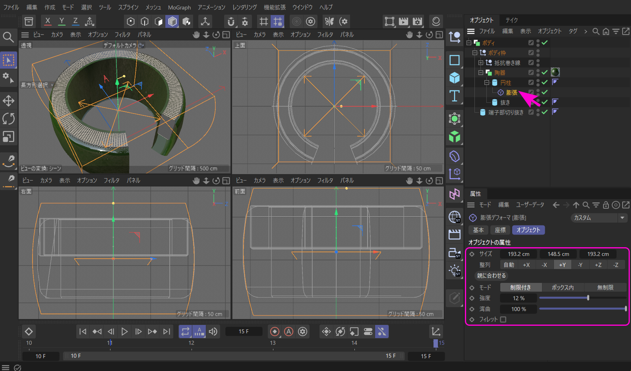The image size is (631, 371).
Task: Switch to the 座標 tab
Action: point(500,230)
